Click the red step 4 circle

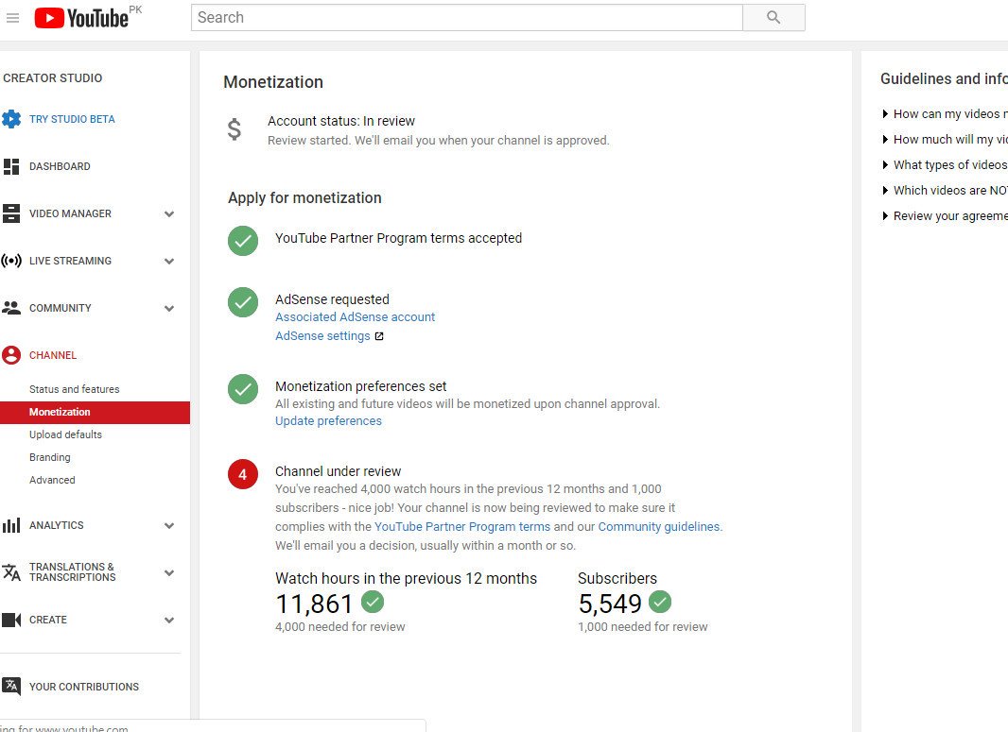[243, 474]
